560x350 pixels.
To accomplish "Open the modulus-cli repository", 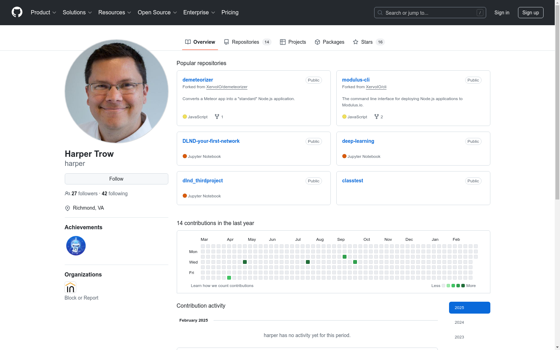I will point(356,80).
